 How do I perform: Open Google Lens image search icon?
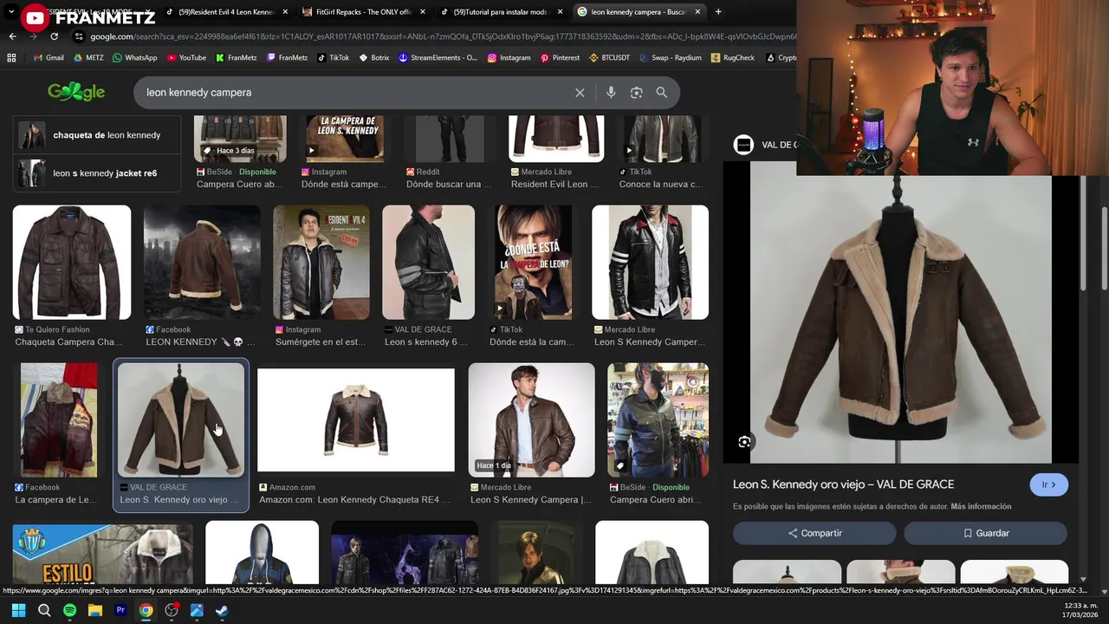tap(637, 93)
